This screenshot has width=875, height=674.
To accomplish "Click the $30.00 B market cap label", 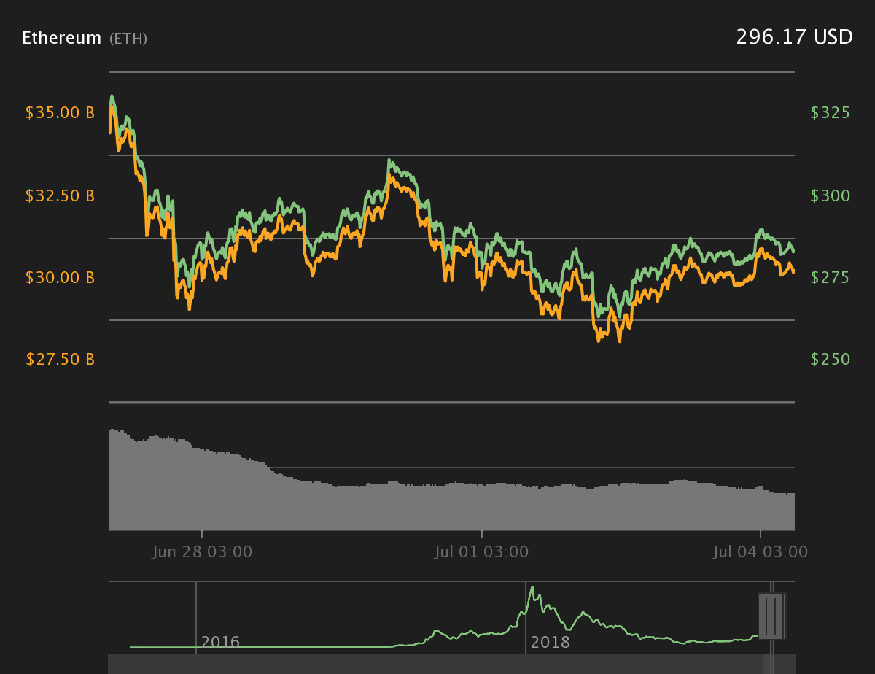I will point(60,278).
